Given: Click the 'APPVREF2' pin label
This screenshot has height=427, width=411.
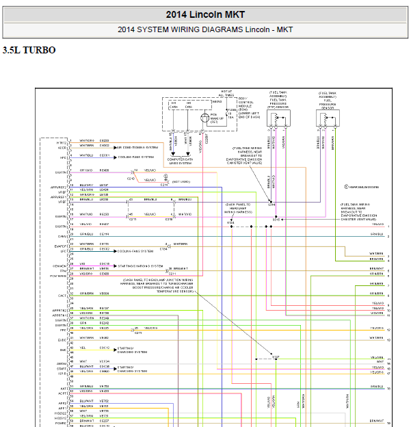Looking at the screenshot, I should (58, 187).
